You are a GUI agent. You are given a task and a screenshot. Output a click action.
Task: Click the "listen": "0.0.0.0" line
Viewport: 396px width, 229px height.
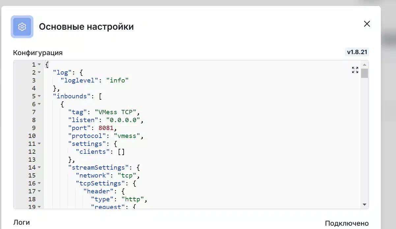(106, 120)
